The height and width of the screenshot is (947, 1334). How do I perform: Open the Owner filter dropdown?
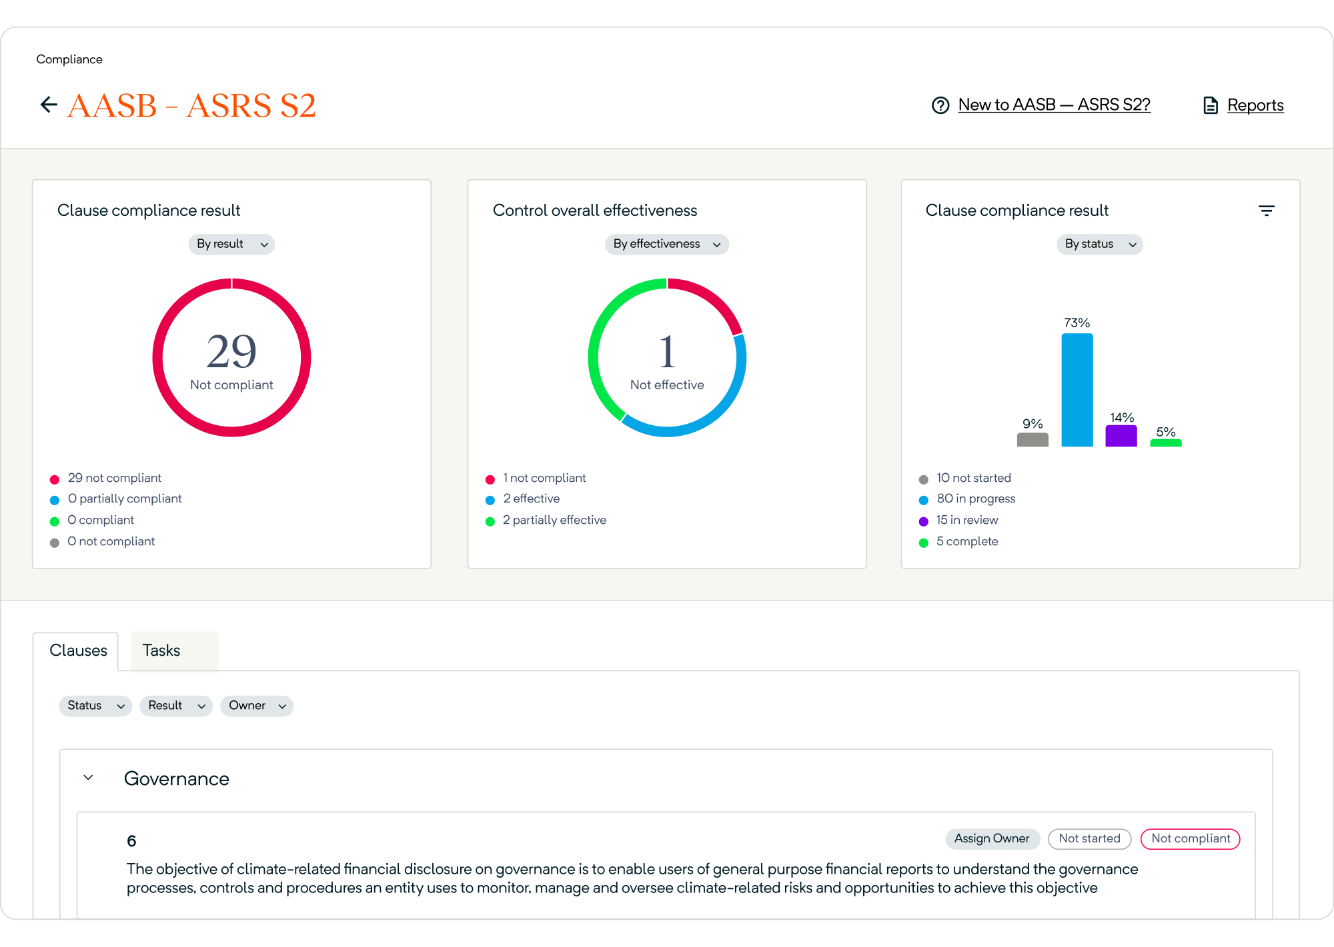click(257, 706)
